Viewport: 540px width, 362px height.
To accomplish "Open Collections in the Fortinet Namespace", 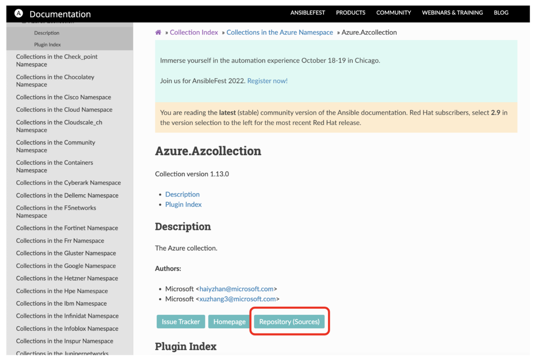I will [67, 228].
